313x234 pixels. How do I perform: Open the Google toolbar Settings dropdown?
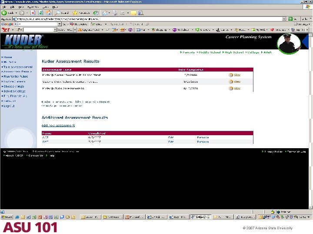309,24
